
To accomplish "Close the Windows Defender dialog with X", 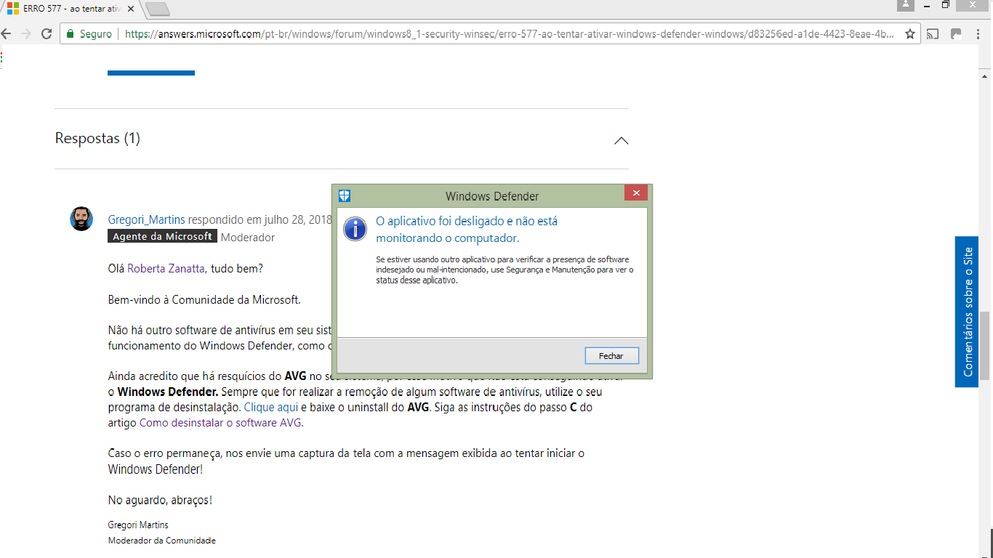I will coord(635,193).
